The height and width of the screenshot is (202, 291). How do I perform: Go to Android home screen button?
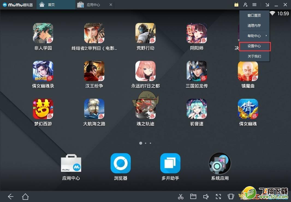pyautogui.click(x=25, y=197)
